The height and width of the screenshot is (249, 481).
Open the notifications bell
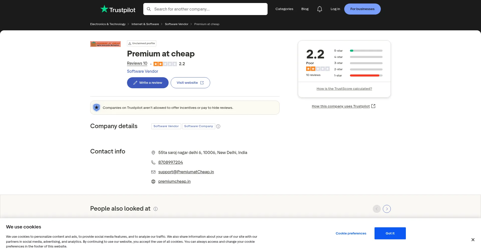[x=319, y=9]
